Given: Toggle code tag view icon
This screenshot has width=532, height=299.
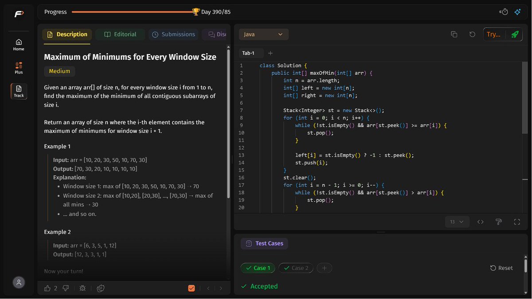Looking at the screenshot, I should tap(480, 221).
